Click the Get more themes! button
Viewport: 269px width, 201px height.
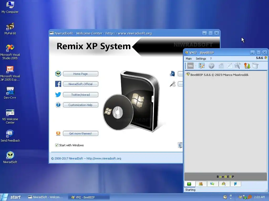click(80, 133)
